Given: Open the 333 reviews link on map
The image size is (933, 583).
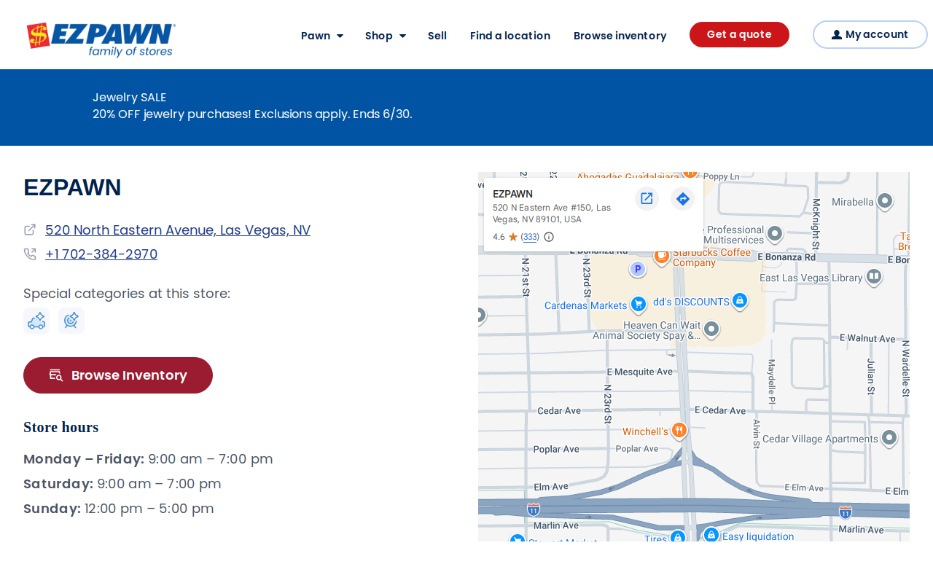Looking at the screenshot, I should pyautogui.click(x=531, y=237).
